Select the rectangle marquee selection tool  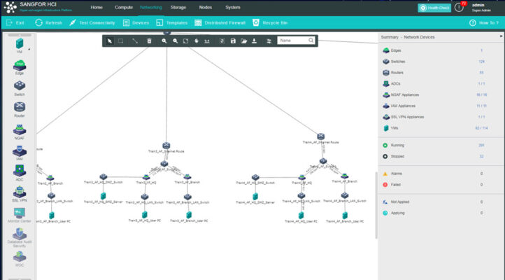[x=120, y=41]
